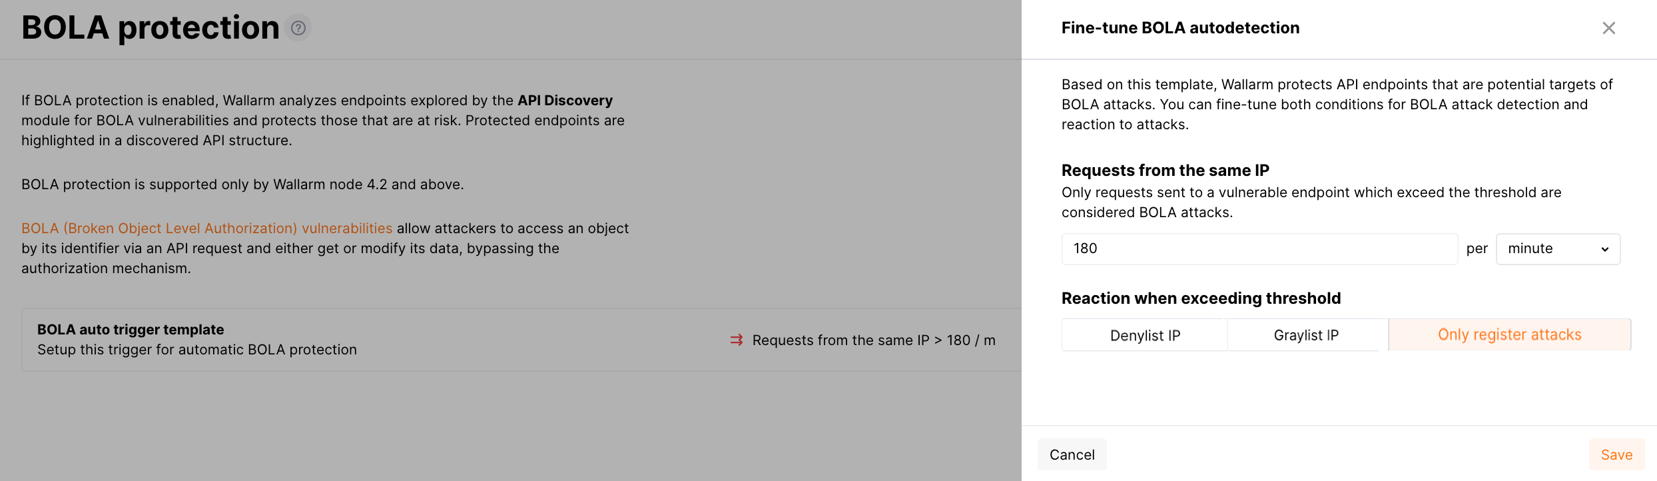Click the 'Requests from the same IP > 180 / m' summary
The height and width of the screenshot is (481, 1657).
[x=873, y=340]
